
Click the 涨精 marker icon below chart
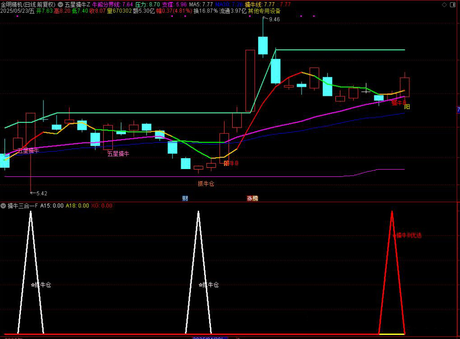point(252,198)
